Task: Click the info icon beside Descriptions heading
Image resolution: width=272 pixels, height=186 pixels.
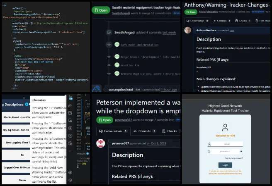Action: 27,104
